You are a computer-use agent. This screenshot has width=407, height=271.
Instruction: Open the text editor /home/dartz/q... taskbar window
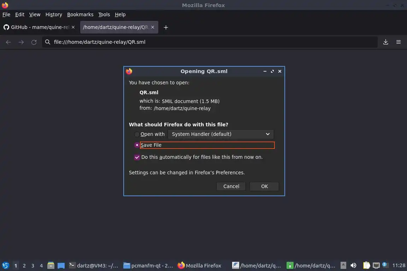tap(256, 266)
